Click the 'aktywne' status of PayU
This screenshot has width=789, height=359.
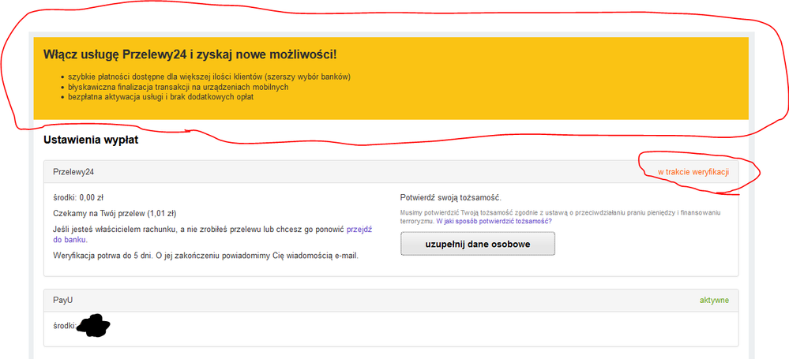coord(714,300)
